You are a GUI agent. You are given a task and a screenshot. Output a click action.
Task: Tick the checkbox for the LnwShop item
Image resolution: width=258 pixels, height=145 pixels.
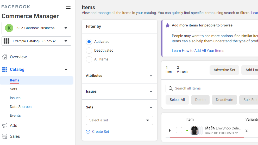[179, 130]
